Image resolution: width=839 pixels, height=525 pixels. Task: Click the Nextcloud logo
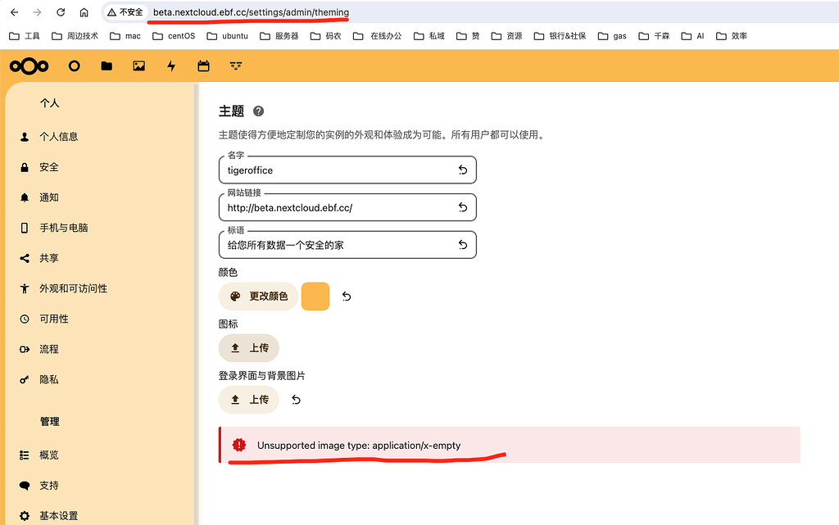point(29,66)
